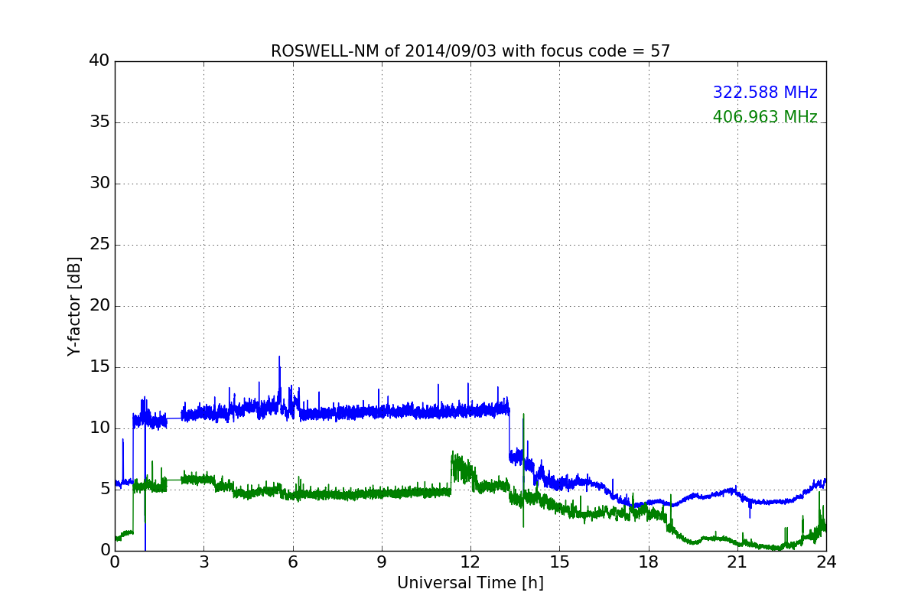The height and width of the screenshot is (612, 918).
Task: Select the green '406.963 MHz' legend label
Action: (765, 117)
